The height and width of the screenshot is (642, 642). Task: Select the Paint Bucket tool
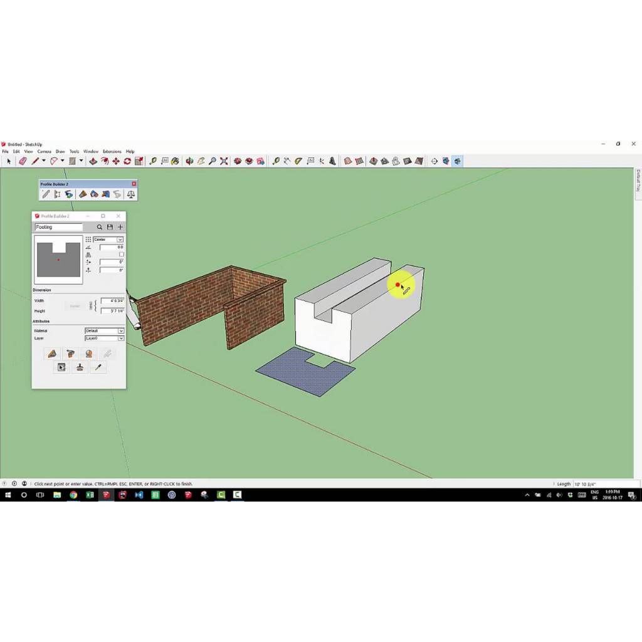point(176,161)
